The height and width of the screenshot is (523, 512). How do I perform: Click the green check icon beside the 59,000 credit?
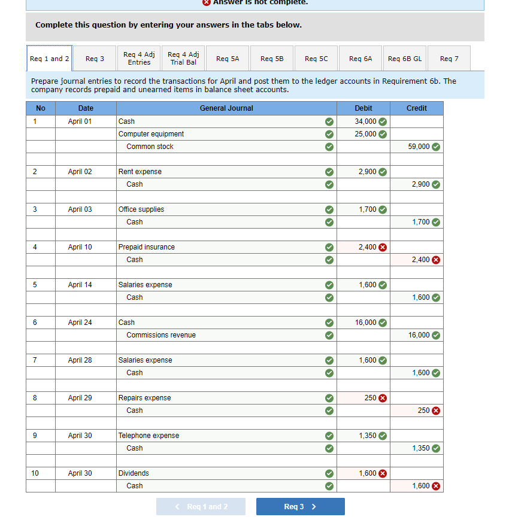pyautogui.click(x=436, y=147)
